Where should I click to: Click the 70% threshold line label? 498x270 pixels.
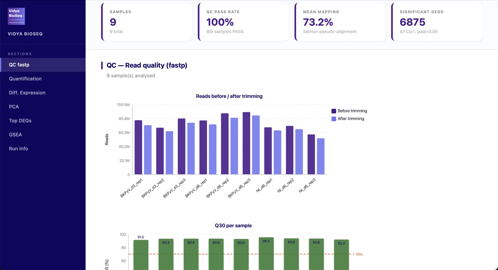(x=359, y=254)
